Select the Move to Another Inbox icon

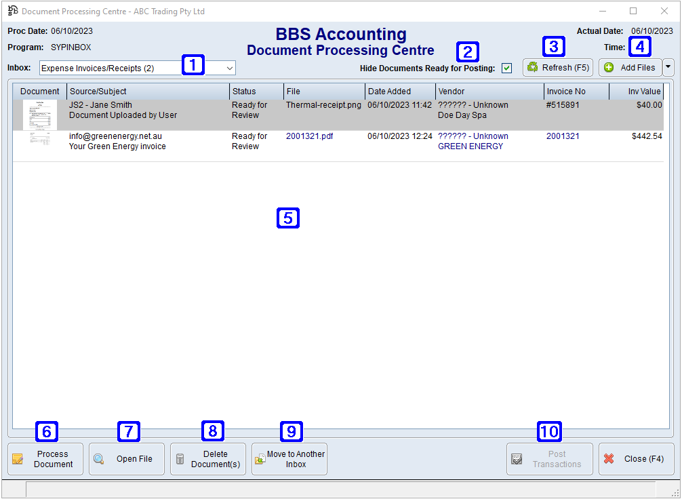[260, 459]
